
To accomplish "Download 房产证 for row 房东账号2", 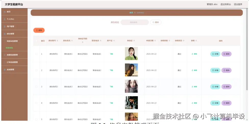I will (x=111, y=70).
